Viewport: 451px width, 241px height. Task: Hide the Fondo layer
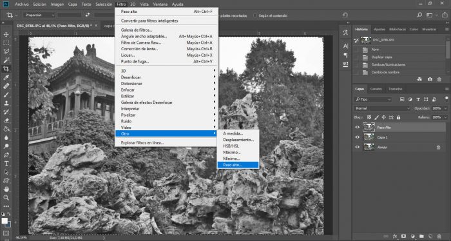coord(357,147)
